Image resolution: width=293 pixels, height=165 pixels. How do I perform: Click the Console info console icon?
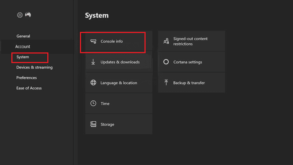pyautogui.click(x=93, y=41)
